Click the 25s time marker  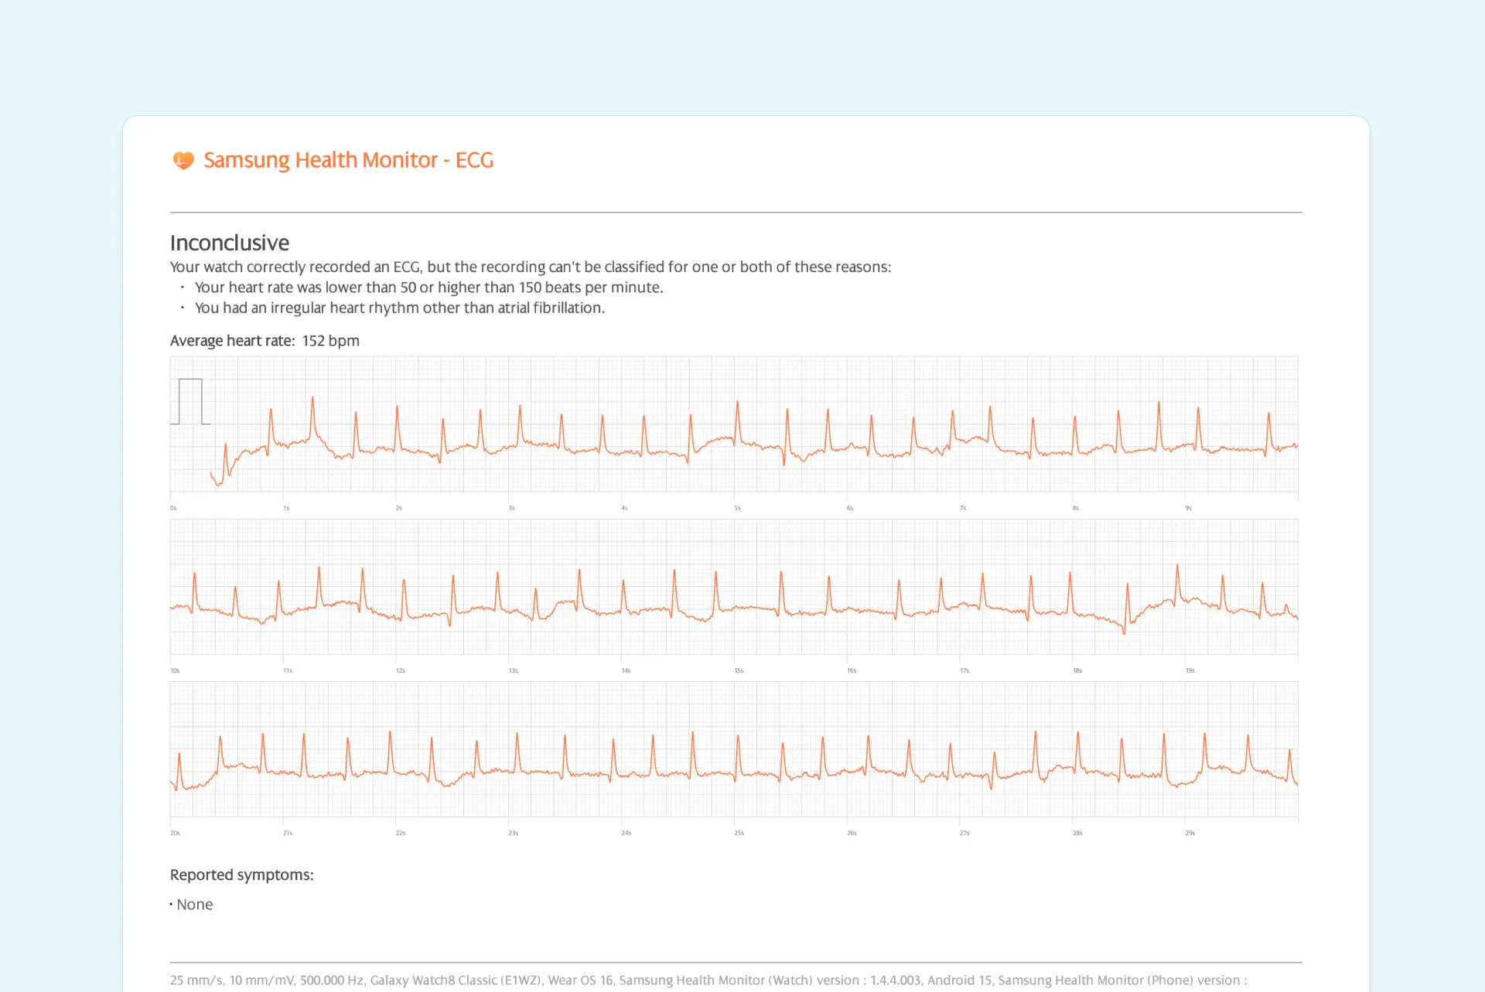[x=739, y=833]
